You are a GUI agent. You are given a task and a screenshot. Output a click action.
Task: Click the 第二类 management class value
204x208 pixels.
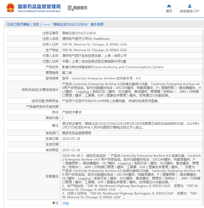pos(67,73)
